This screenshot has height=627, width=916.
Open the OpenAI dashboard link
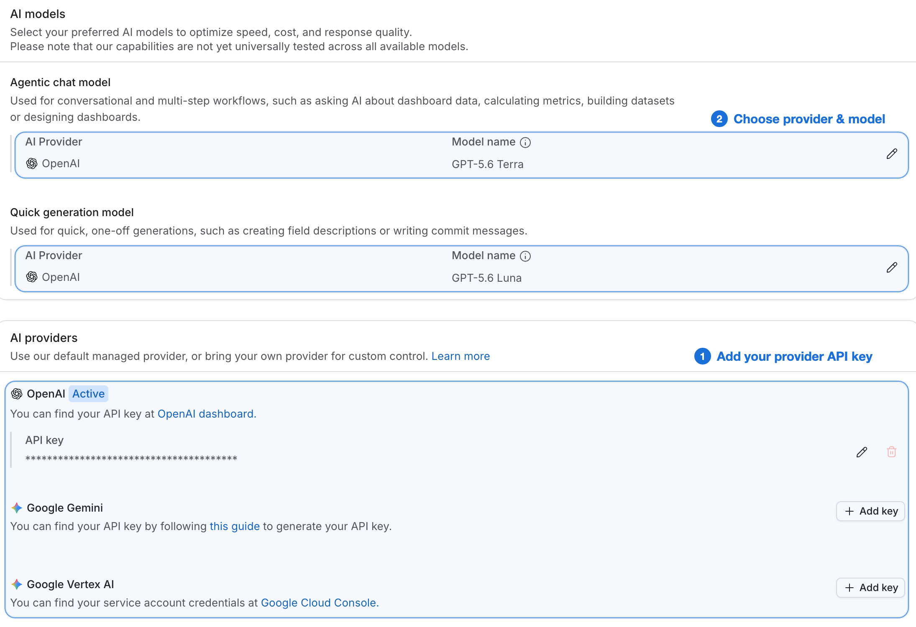pos(207,414)
